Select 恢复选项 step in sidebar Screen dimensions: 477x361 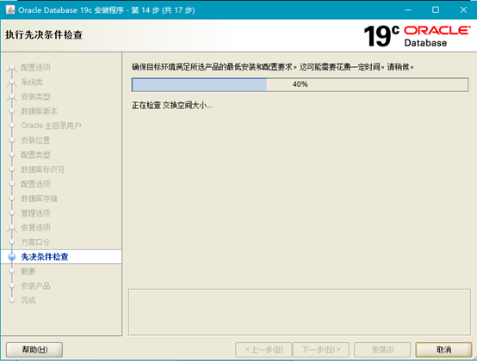(35, 228)
